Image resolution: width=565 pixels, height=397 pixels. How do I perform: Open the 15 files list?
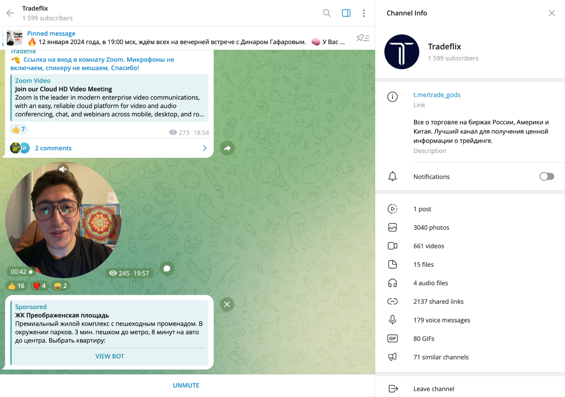[x=470, y=264]
